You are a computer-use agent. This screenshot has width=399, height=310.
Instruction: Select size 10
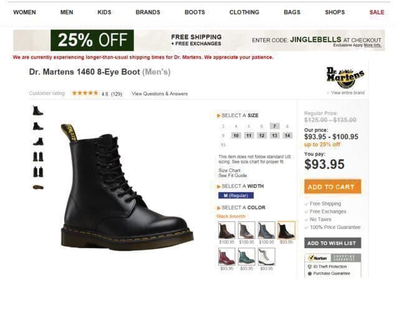point(236,135)
